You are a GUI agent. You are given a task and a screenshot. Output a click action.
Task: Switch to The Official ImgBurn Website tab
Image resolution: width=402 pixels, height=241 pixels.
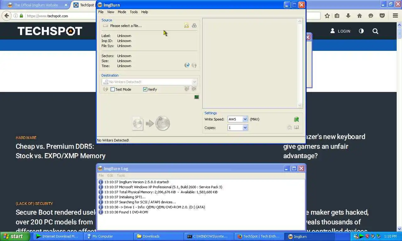pos(36,5)
